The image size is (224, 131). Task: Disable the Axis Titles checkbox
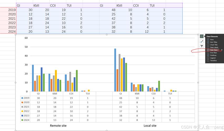tap(208, 42)
